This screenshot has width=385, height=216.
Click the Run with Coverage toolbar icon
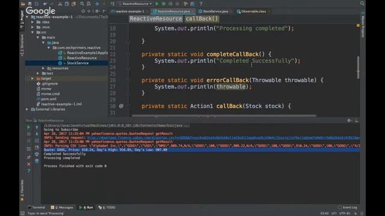point(170,4)
